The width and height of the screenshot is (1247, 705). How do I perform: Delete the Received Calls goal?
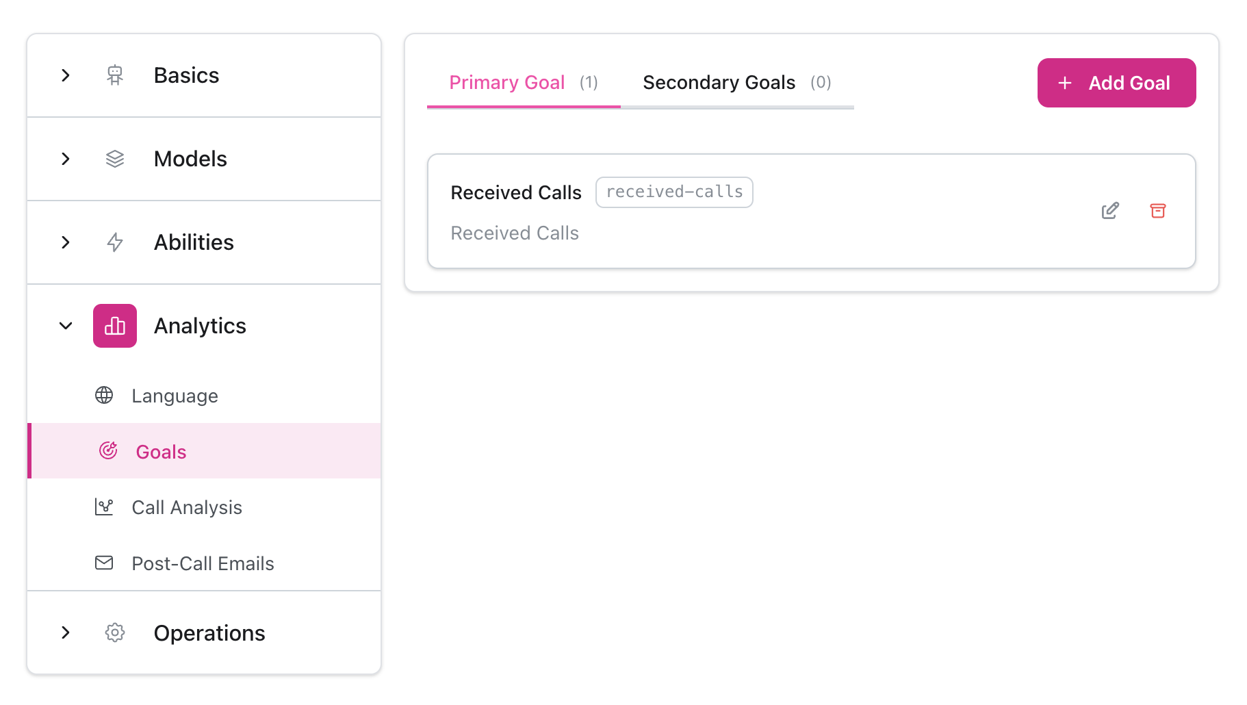[1158, 211]
